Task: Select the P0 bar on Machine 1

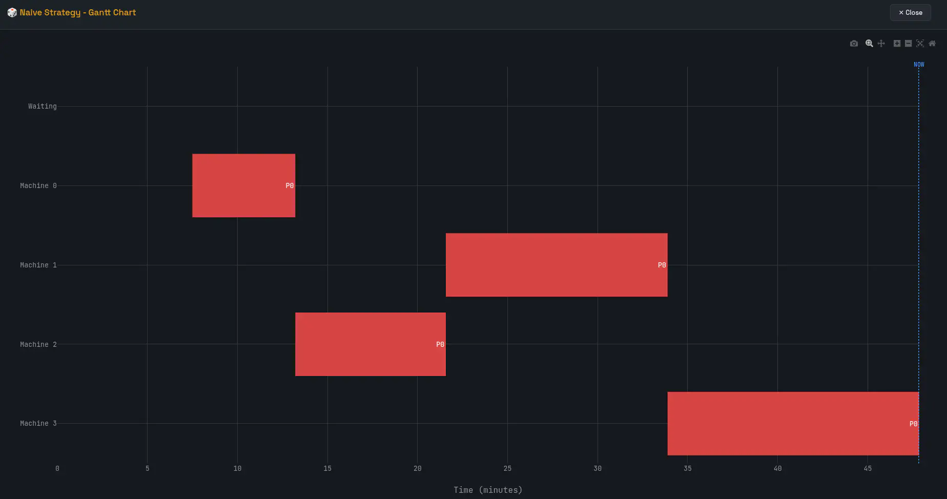Action: point(556,265)
